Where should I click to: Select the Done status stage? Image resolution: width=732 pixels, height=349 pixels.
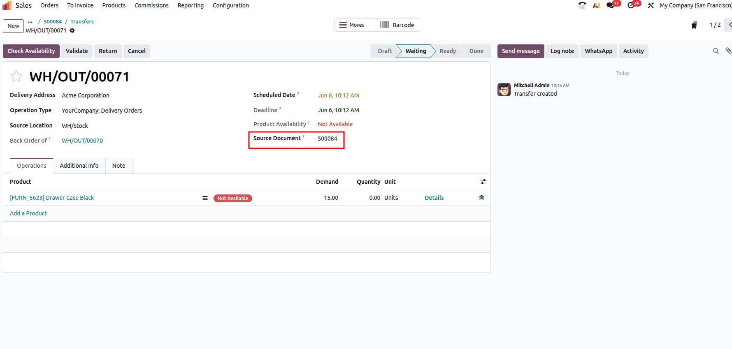tap(476, 51)
